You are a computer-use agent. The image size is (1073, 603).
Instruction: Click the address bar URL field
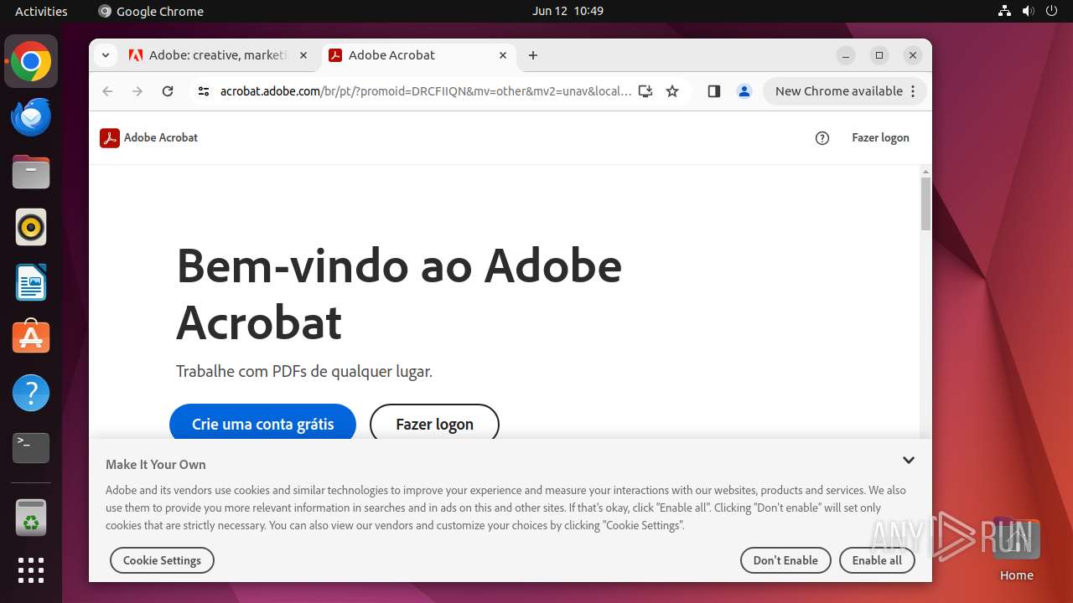(x=426, y=91)
